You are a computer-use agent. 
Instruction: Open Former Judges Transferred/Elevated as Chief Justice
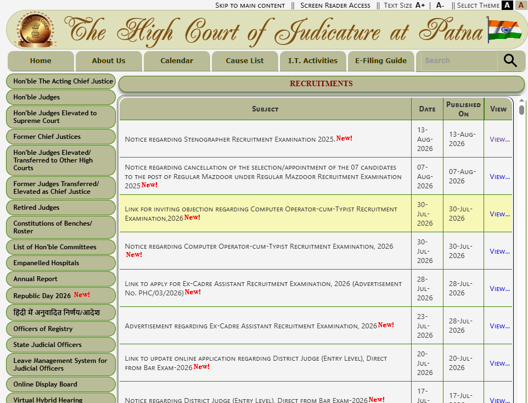pos(61,188)
